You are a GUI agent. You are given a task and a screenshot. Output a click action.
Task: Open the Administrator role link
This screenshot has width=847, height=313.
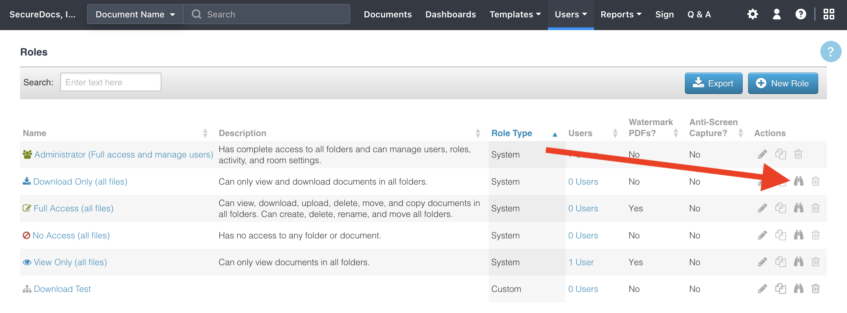tap(124, 154)
